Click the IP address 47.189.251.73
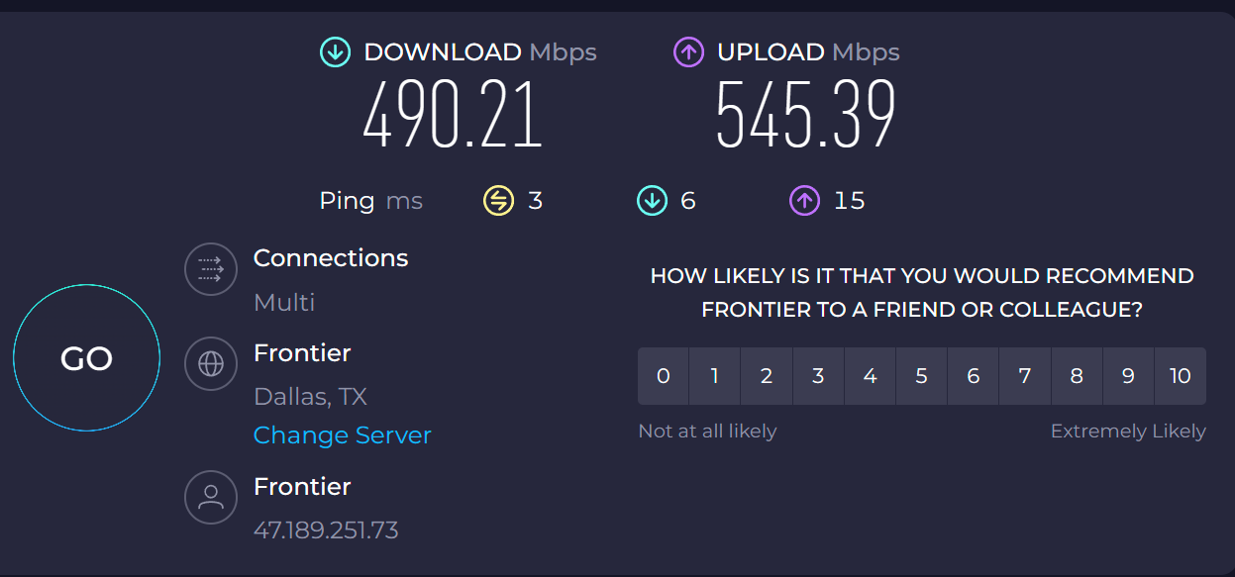 [x=326, y=530]
